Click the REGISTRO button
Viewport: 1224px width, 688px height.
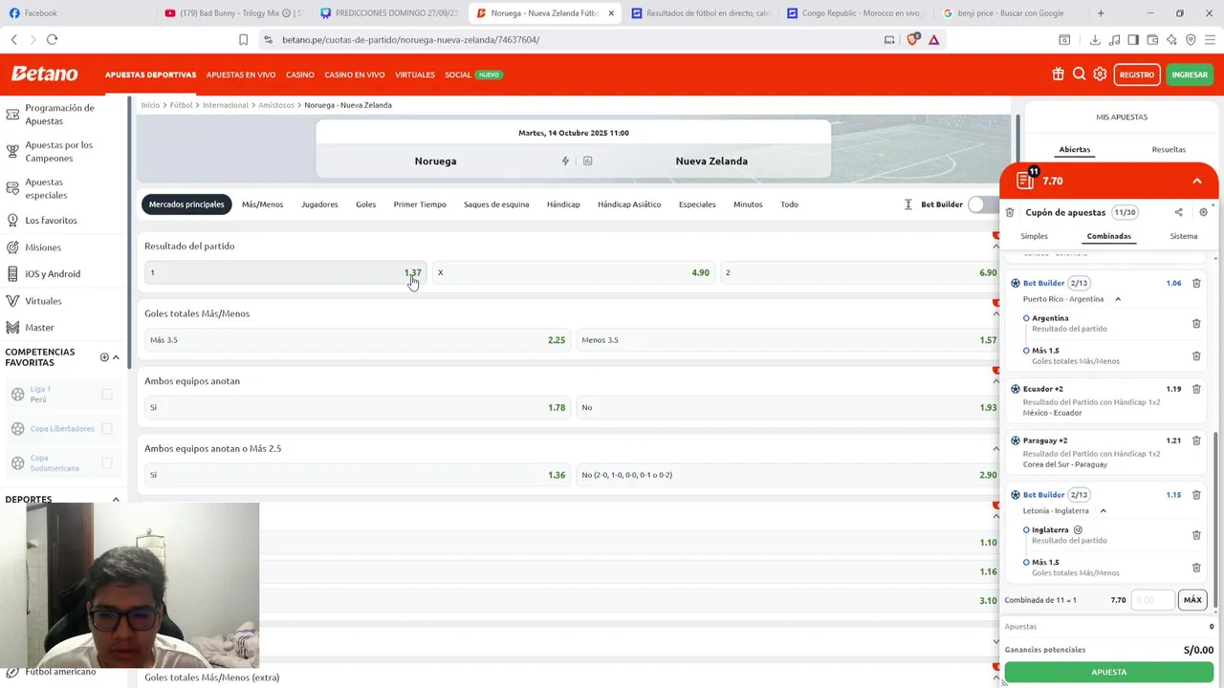tap(1137, 75)
